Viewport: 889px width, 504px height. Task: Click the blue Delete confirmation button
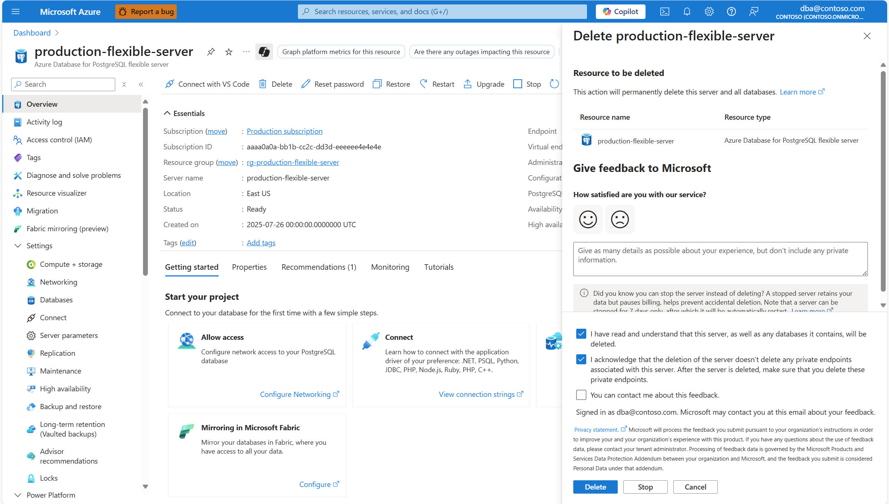(595, 487)
